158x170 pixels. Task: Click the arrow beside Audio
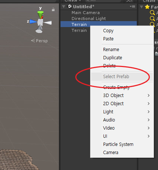click(149, 120)
